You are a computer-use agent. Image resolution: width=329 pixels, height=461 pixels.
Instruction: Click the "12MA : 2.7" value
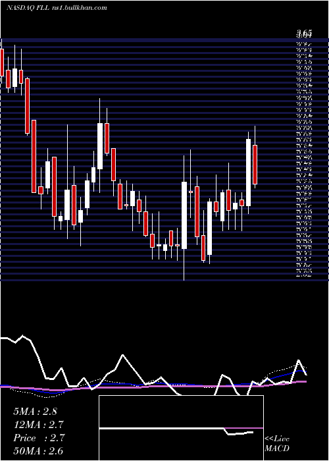click(38, 425)
